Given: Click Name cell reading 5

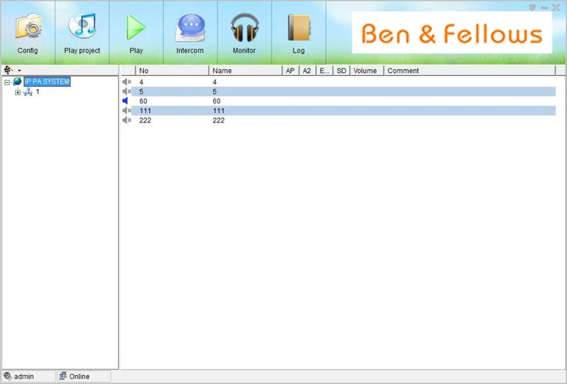Looking at the screenshot, I should pyautogui.click(x=215, y=92).
